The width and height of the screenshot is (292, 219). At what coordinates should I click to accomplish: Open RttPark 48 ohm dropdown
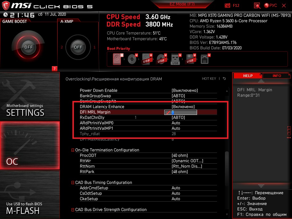pyautogui.click(x=180, y=171)
